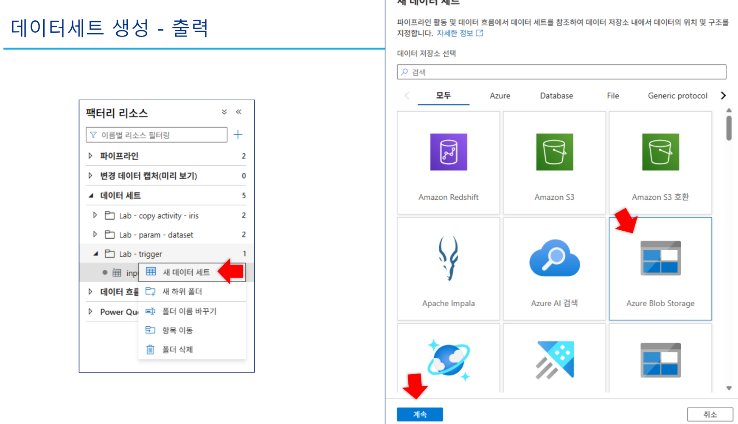Choose 새 데이터 세트 from context menu
This screenshot has width=738, height=424.
tap(192, 272)
